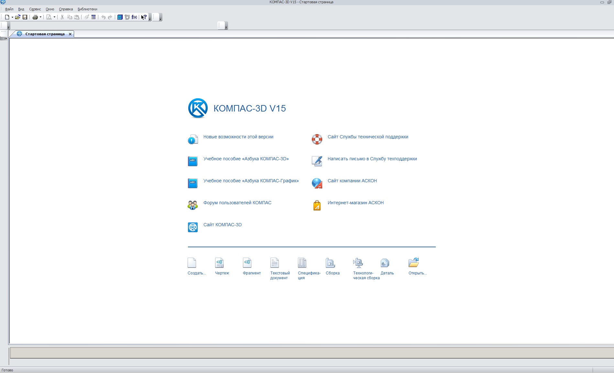Image resolution: width=614 pixels, height=373 pixels.
Task: Click the icon left of the f(x) button
Action: click(127, 17)
